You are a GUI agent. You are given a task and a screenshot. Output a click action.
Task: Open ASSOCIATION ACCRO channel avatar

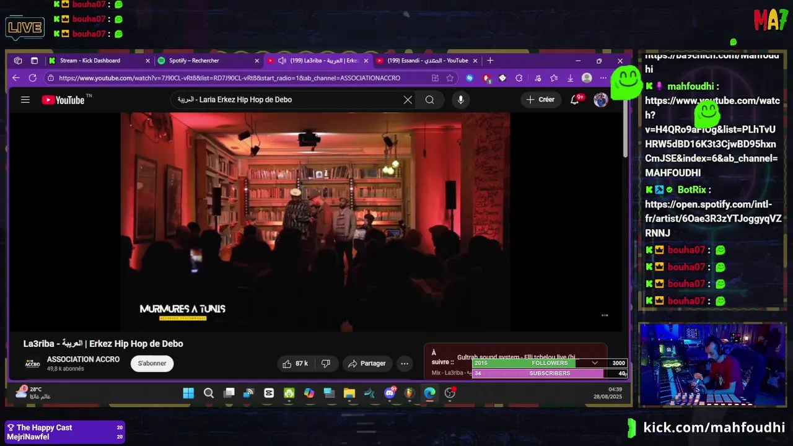tap(32, 364)
